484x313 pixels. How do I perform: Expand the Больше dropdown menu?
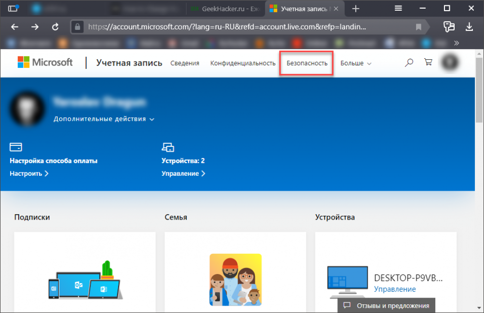tap(356, 63)
